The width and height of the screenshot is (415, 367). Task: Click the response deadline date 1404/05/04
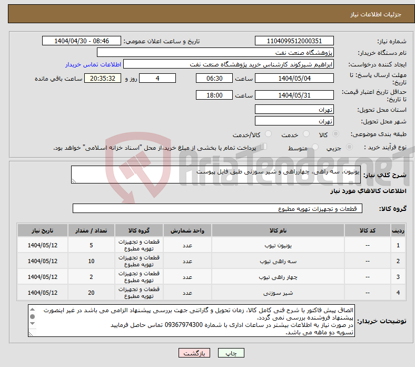294,79
